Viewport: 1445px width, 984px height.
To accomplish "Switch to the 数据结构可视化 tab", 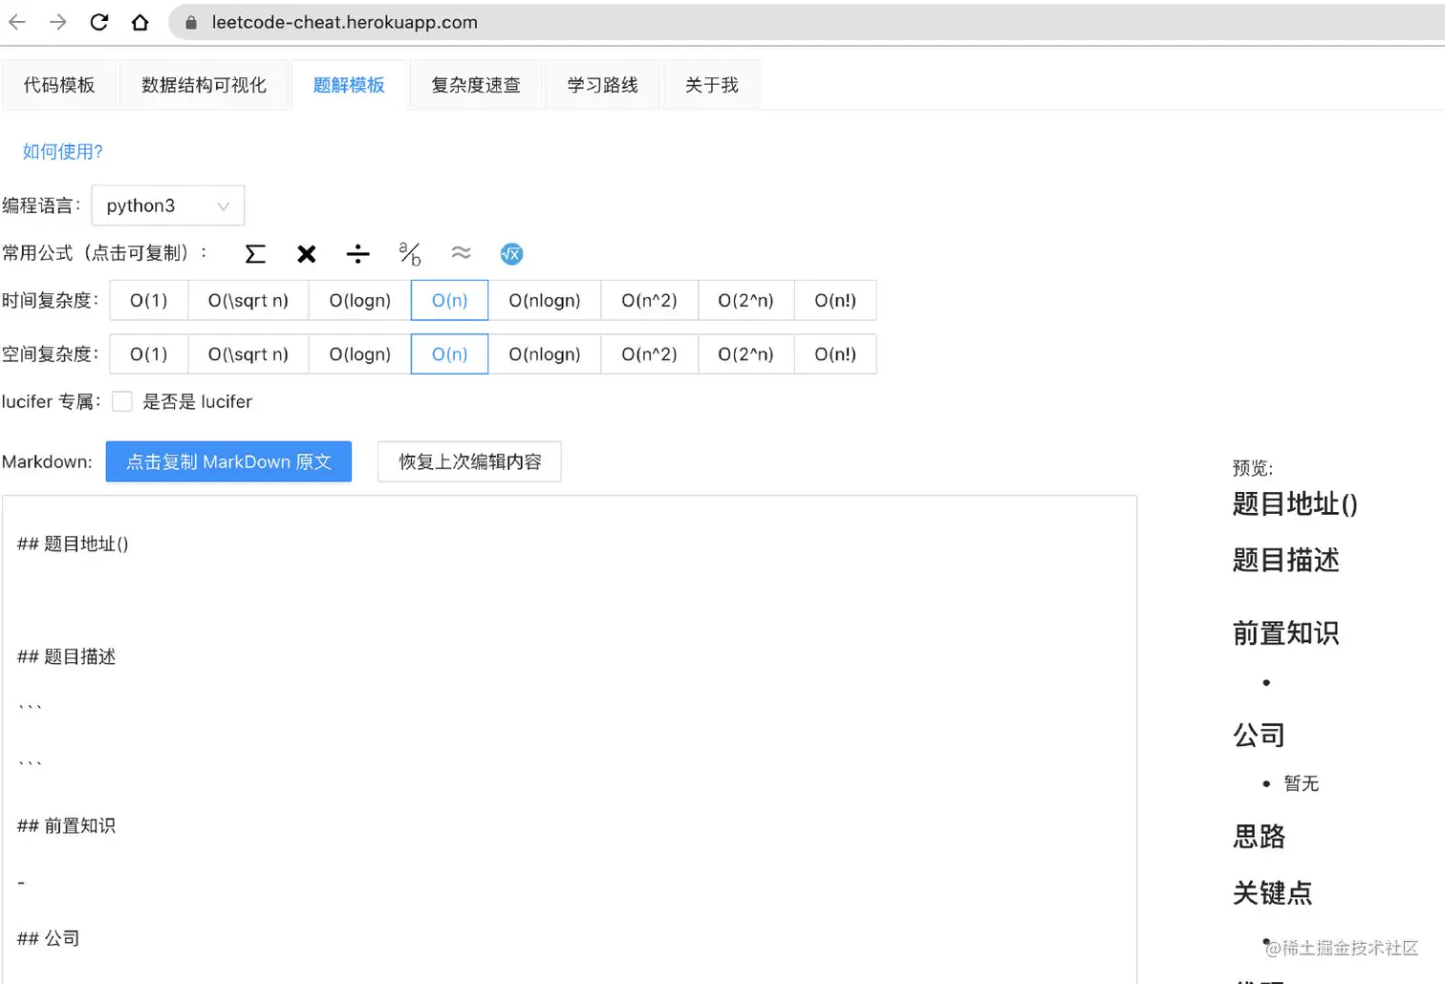I will 204,85.
